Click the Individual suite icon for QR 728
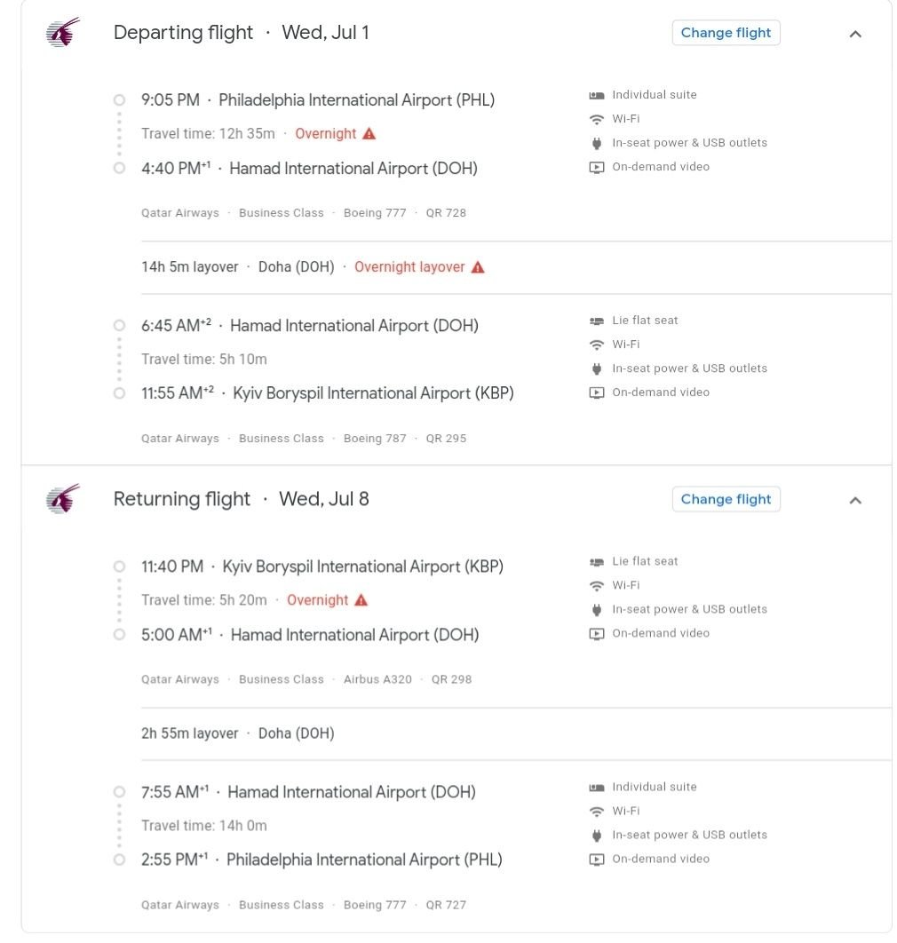This screenshot has height=943, width=897. pos(597,95)
